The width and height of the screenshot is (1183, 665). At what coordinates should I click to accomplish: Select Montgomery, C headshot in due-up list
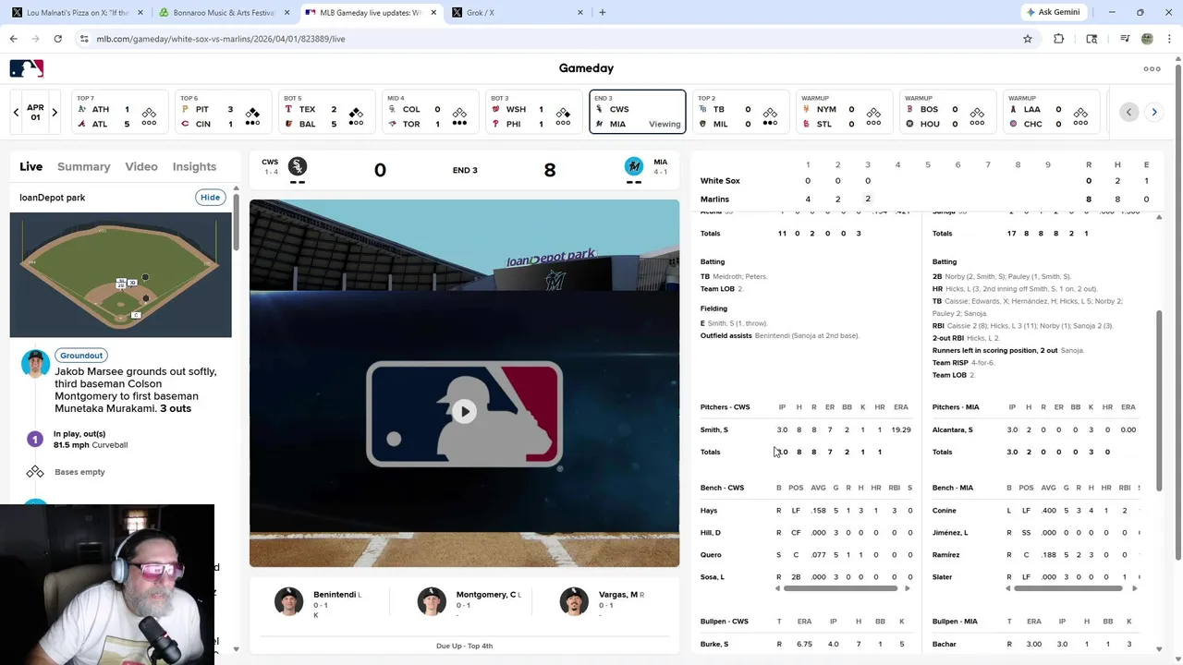click(x=432, y=601)
